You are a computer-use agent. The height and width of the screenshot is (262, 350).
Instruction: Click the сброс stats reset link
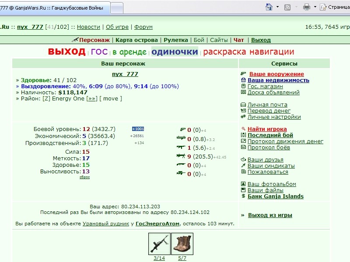point(84,177)
